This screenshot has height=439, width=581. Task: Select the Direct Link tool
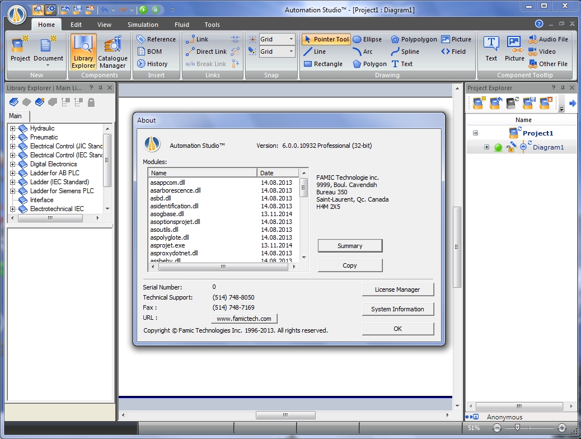point(207,52)
